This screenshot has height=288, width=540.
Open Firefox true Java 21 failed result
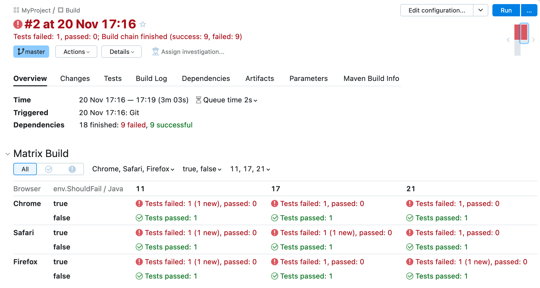(471, 262)
